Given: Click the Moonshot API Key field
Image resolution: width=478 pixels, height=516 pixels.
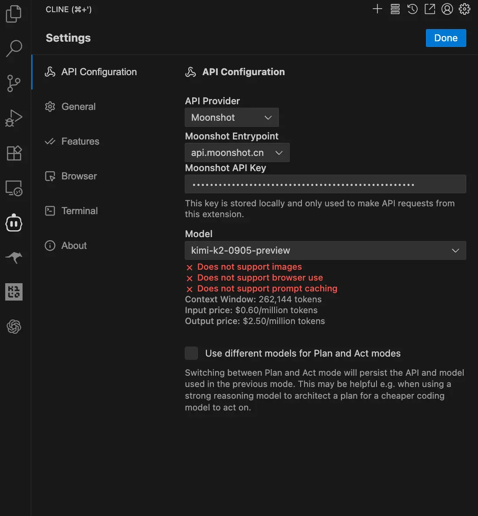Looking at the screenshot, I should [325, 184].
